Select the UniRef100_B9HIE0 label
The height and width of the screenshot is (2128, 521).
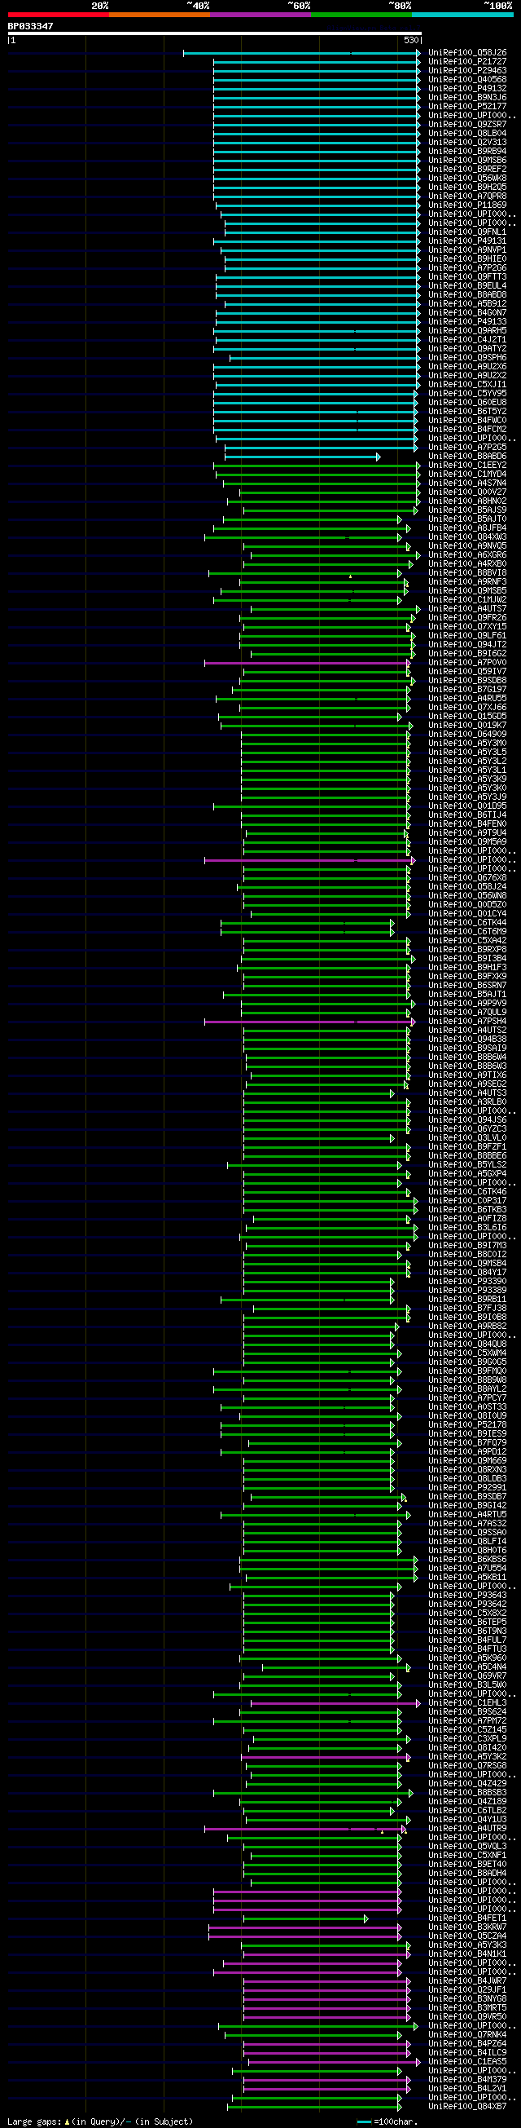[467, 259]
